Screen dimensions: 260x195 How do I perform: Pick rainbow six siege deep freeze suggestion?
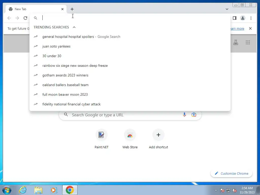[130, 66]
